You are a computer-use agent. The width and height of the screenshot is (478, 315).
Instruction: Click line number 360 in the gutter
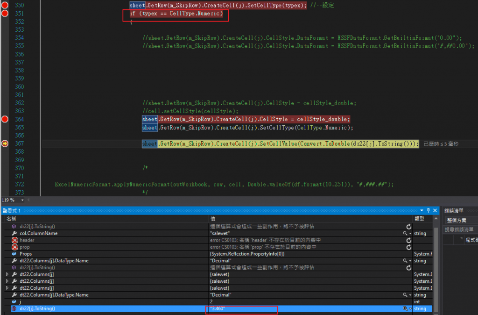pyautogui.click(x=20, y=86)
